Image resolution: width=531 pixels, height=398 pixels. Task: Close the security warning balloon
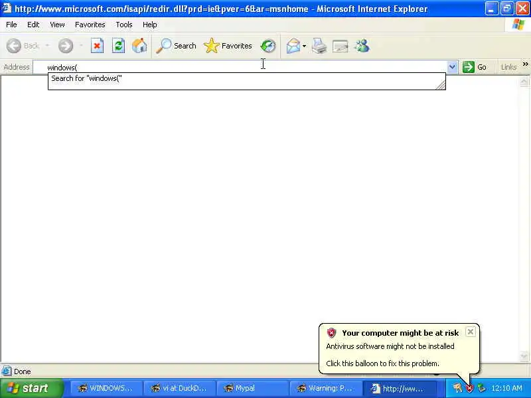[470, 332]
